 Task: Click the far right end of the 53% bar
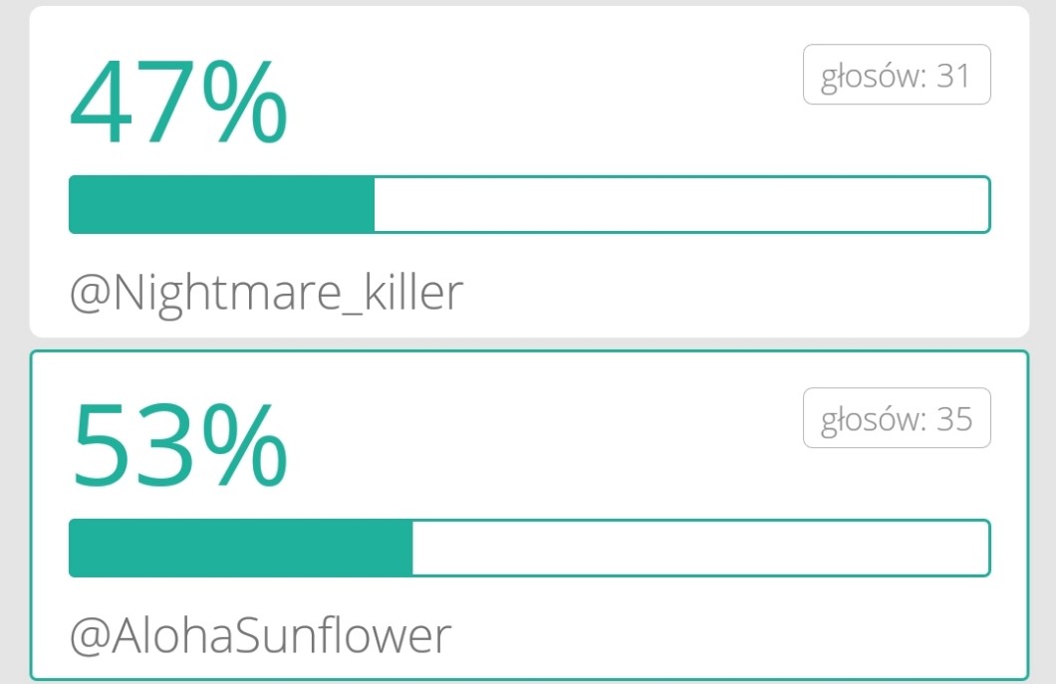point(984,548)
